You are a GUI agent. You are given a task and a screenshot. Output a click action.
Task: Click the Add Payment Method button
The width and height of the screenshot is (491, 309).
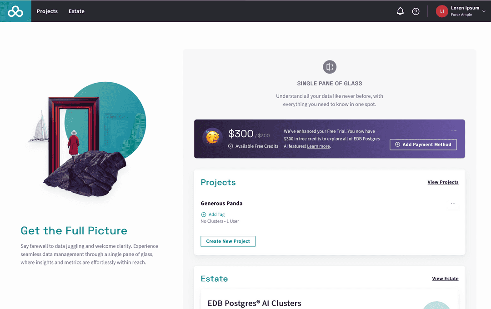(x=423, y=145)
